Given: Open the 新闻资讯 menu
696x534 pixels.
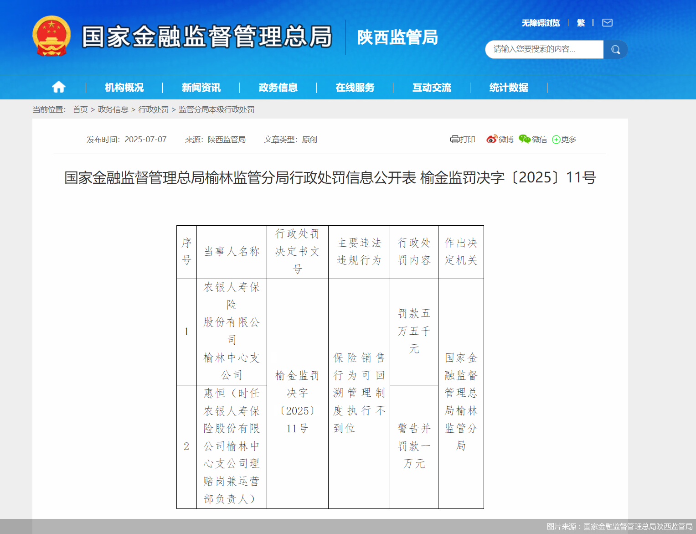Looking at the screenshot, I should (x=201, y=88).
